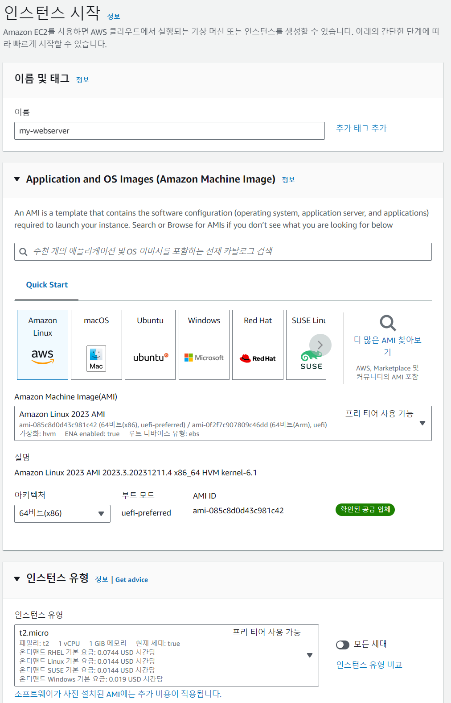
Task: Click the Get advice link
Action: tap(131, 580)
